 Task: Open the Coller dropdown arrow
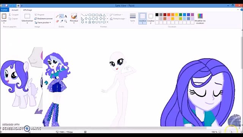coord(4,23)
